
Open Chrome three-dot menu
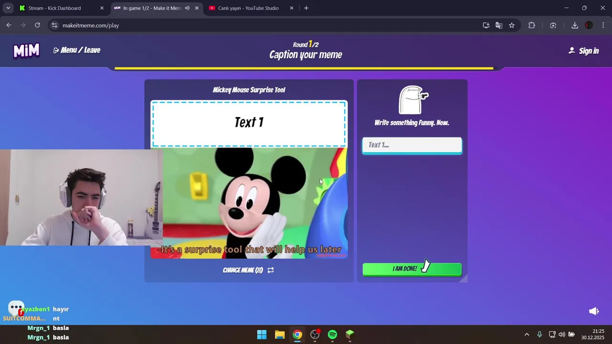[x=603, y=25]
